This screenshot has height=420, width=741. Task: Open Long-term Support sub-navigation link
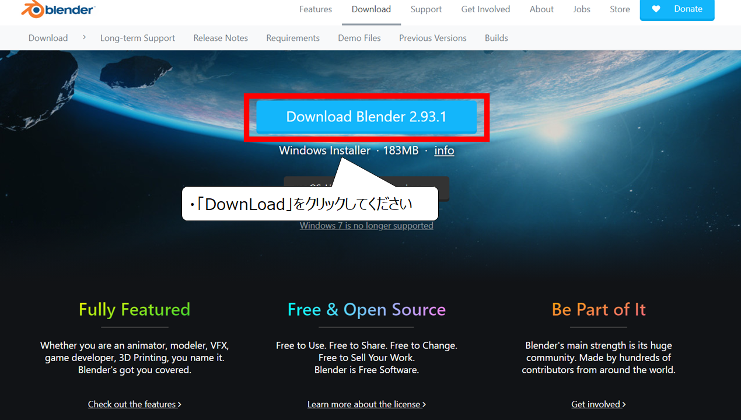coord(138,38)
